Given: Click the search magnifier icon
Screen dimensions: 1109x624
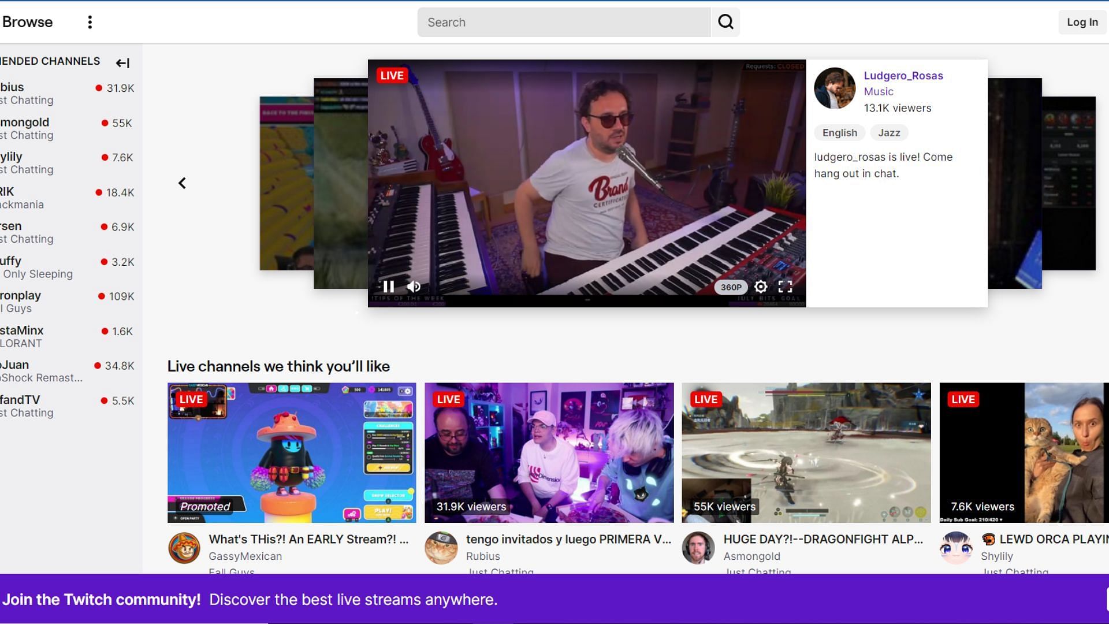Looking at the screenshot, I should pos(725,21).
